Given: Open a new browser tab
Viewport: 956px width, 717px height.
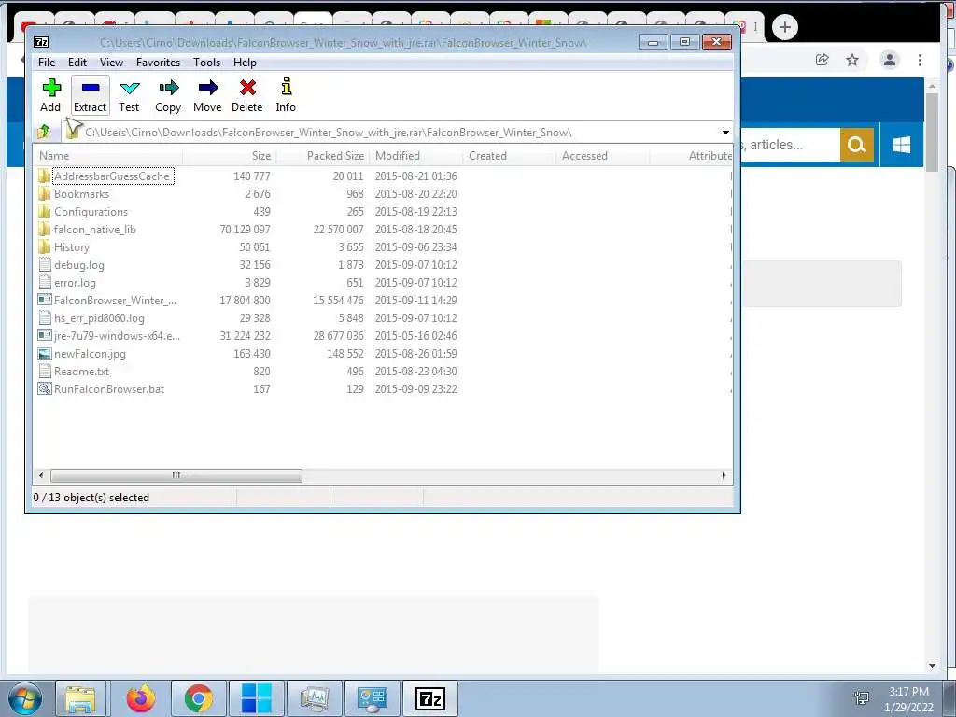Looking at the screenshot, I should pos(784,27).
